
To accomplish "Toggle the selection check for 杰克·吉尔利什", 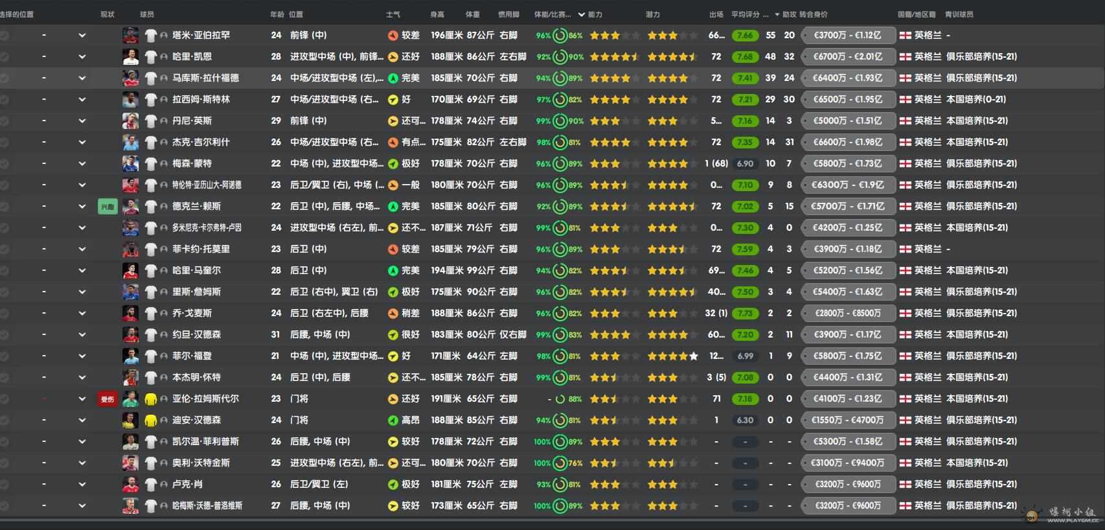I will click(5, 143).
